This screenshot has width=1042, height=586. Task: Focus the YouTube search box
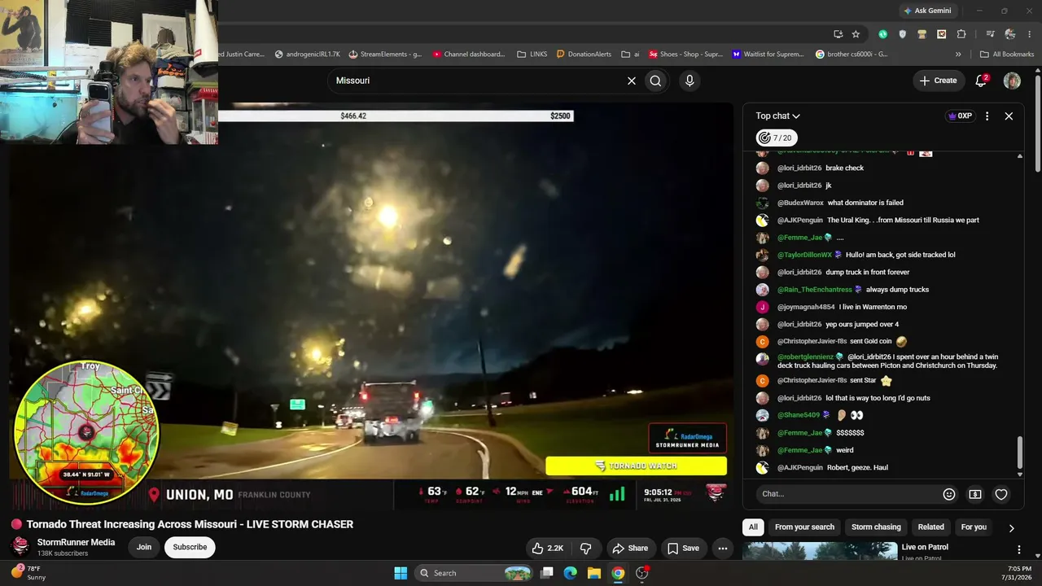click(x=476, y=81)
